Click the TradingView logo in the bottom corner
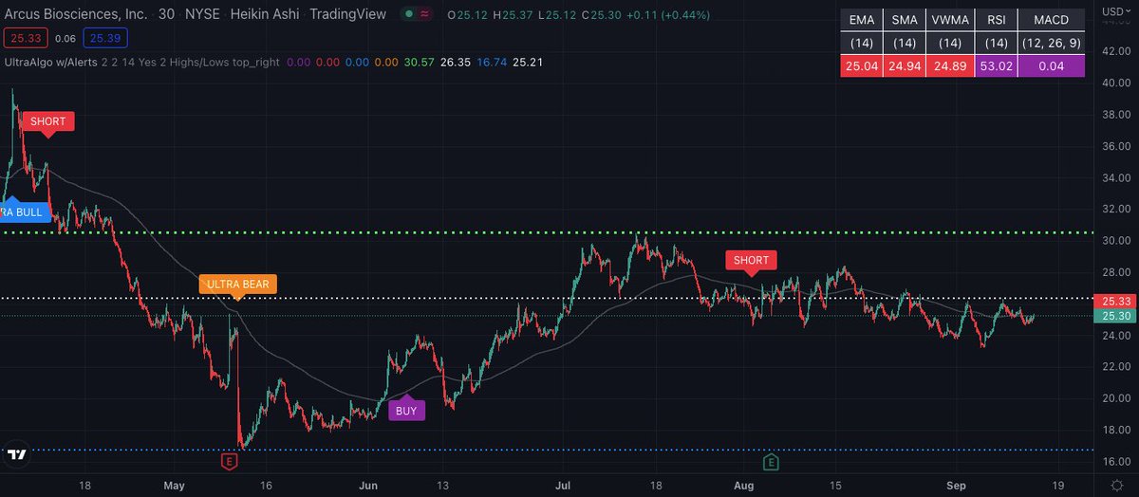 (x=15, y=456)
